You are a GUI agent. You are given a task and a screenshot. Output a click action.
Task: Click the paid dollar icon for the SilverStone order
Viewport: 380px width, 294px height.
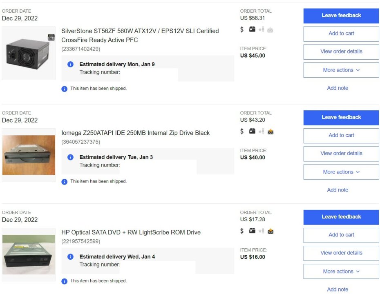click(x=242, y=29)
